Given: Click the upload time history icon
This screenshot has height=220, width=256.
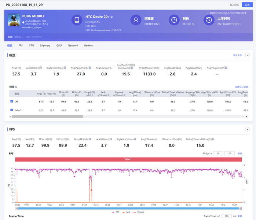Looking at the screenshot, I should tap(209, 20).
